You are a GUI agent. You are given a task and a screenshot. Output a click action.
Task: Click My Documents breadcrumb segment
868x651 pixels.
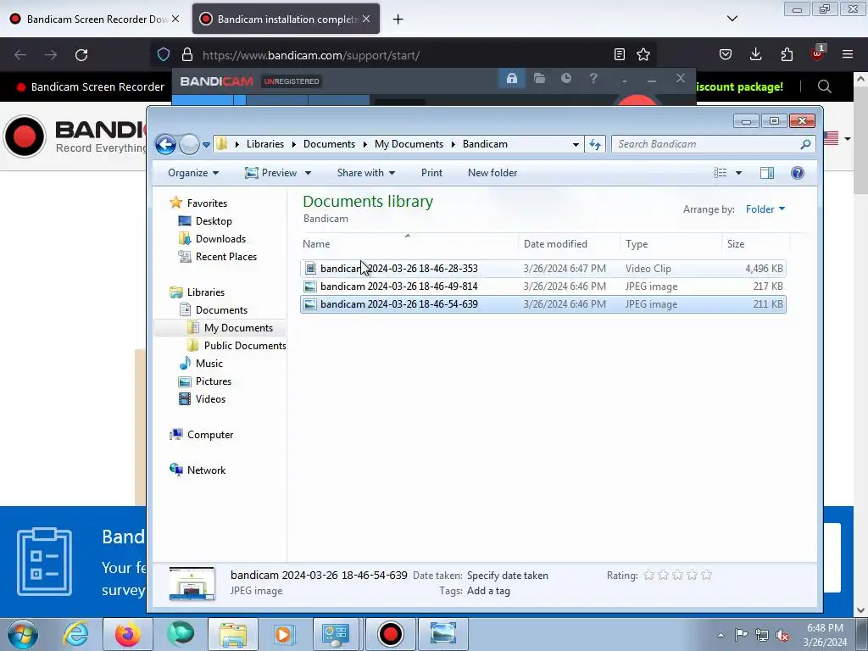409,144
